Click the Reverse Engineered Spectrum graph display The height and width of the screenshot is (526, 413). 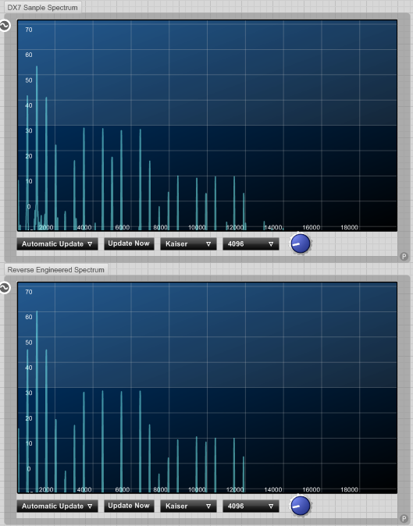(207, 388)
